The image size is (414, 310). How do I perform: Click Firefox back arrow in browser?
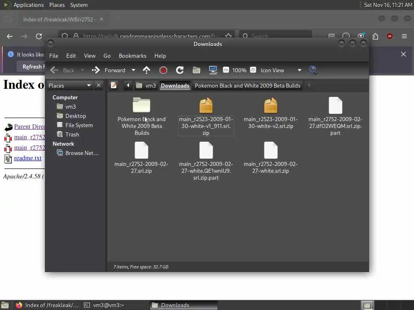click(10, 36)
